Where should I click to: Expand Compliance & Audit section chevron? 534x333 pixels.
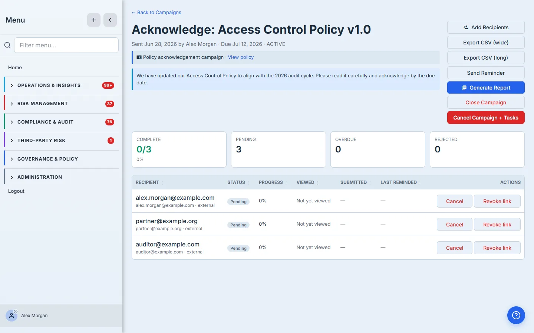(12, 122)
